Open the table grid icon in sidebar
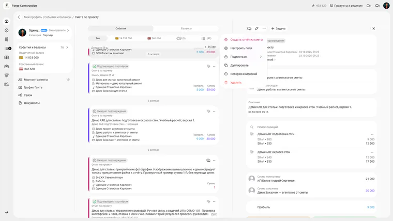This screenshot has height=221, width=393. coord(7,57)
